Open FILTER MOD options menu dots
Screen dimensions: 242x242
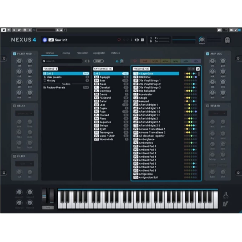35,54
